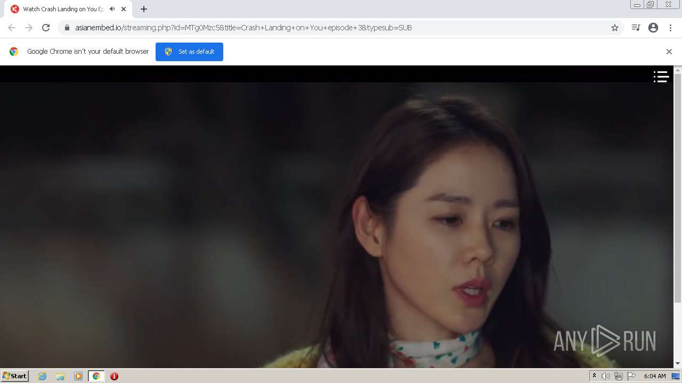The width and height of the screenshot is (682, 383).
Task: Click the asianembed.io address bar
Action: coord(341,28)
